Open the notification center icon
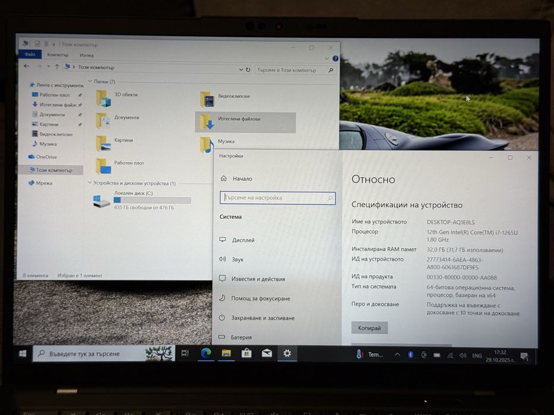554x415 pixels. [x=524, y=357]
